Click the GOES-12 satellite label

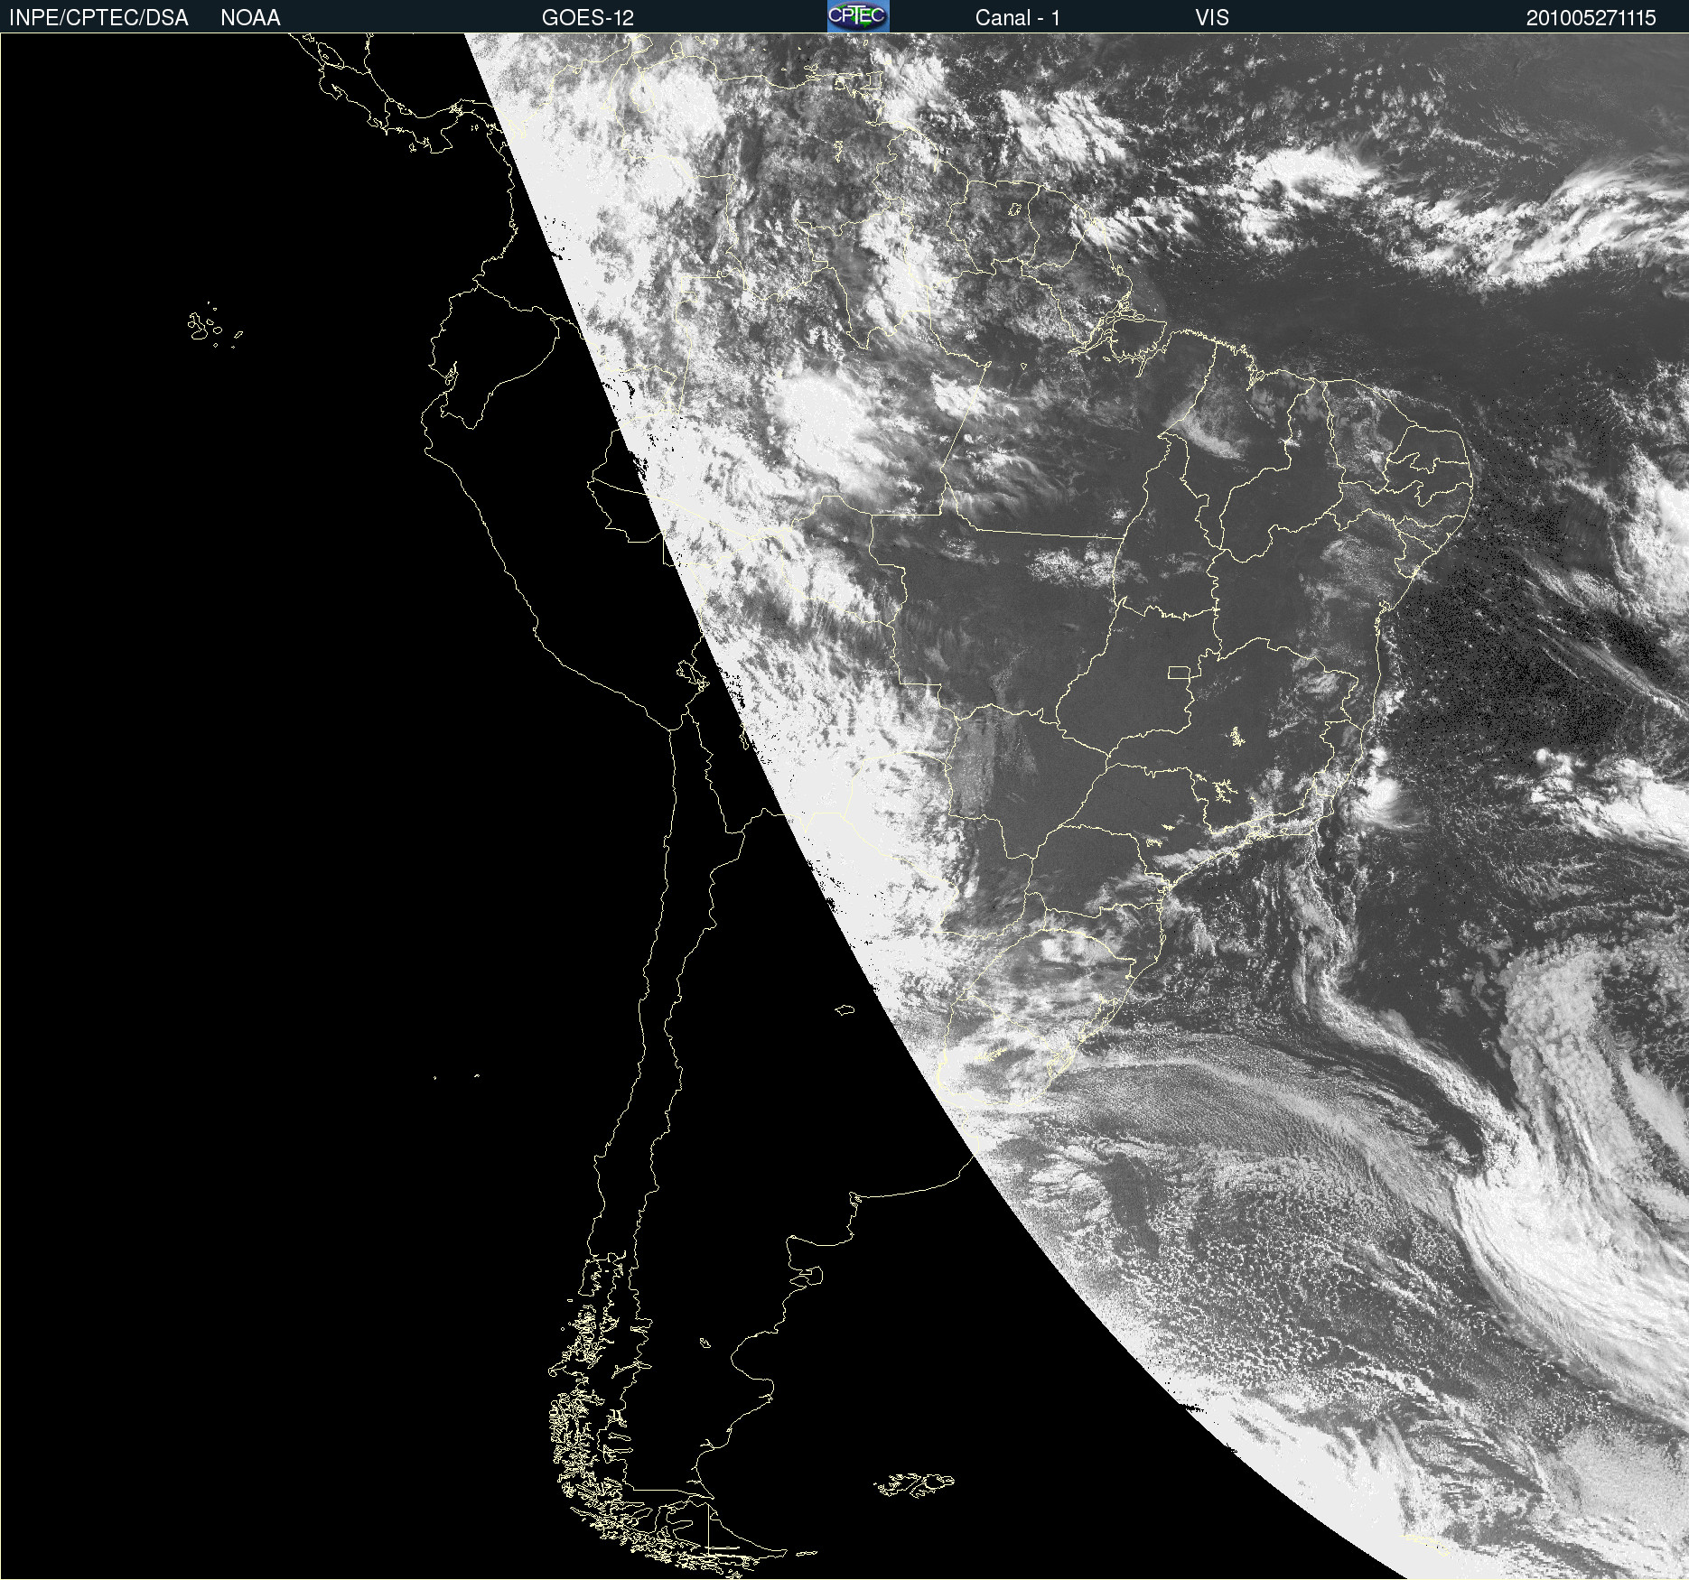(588, 18)
